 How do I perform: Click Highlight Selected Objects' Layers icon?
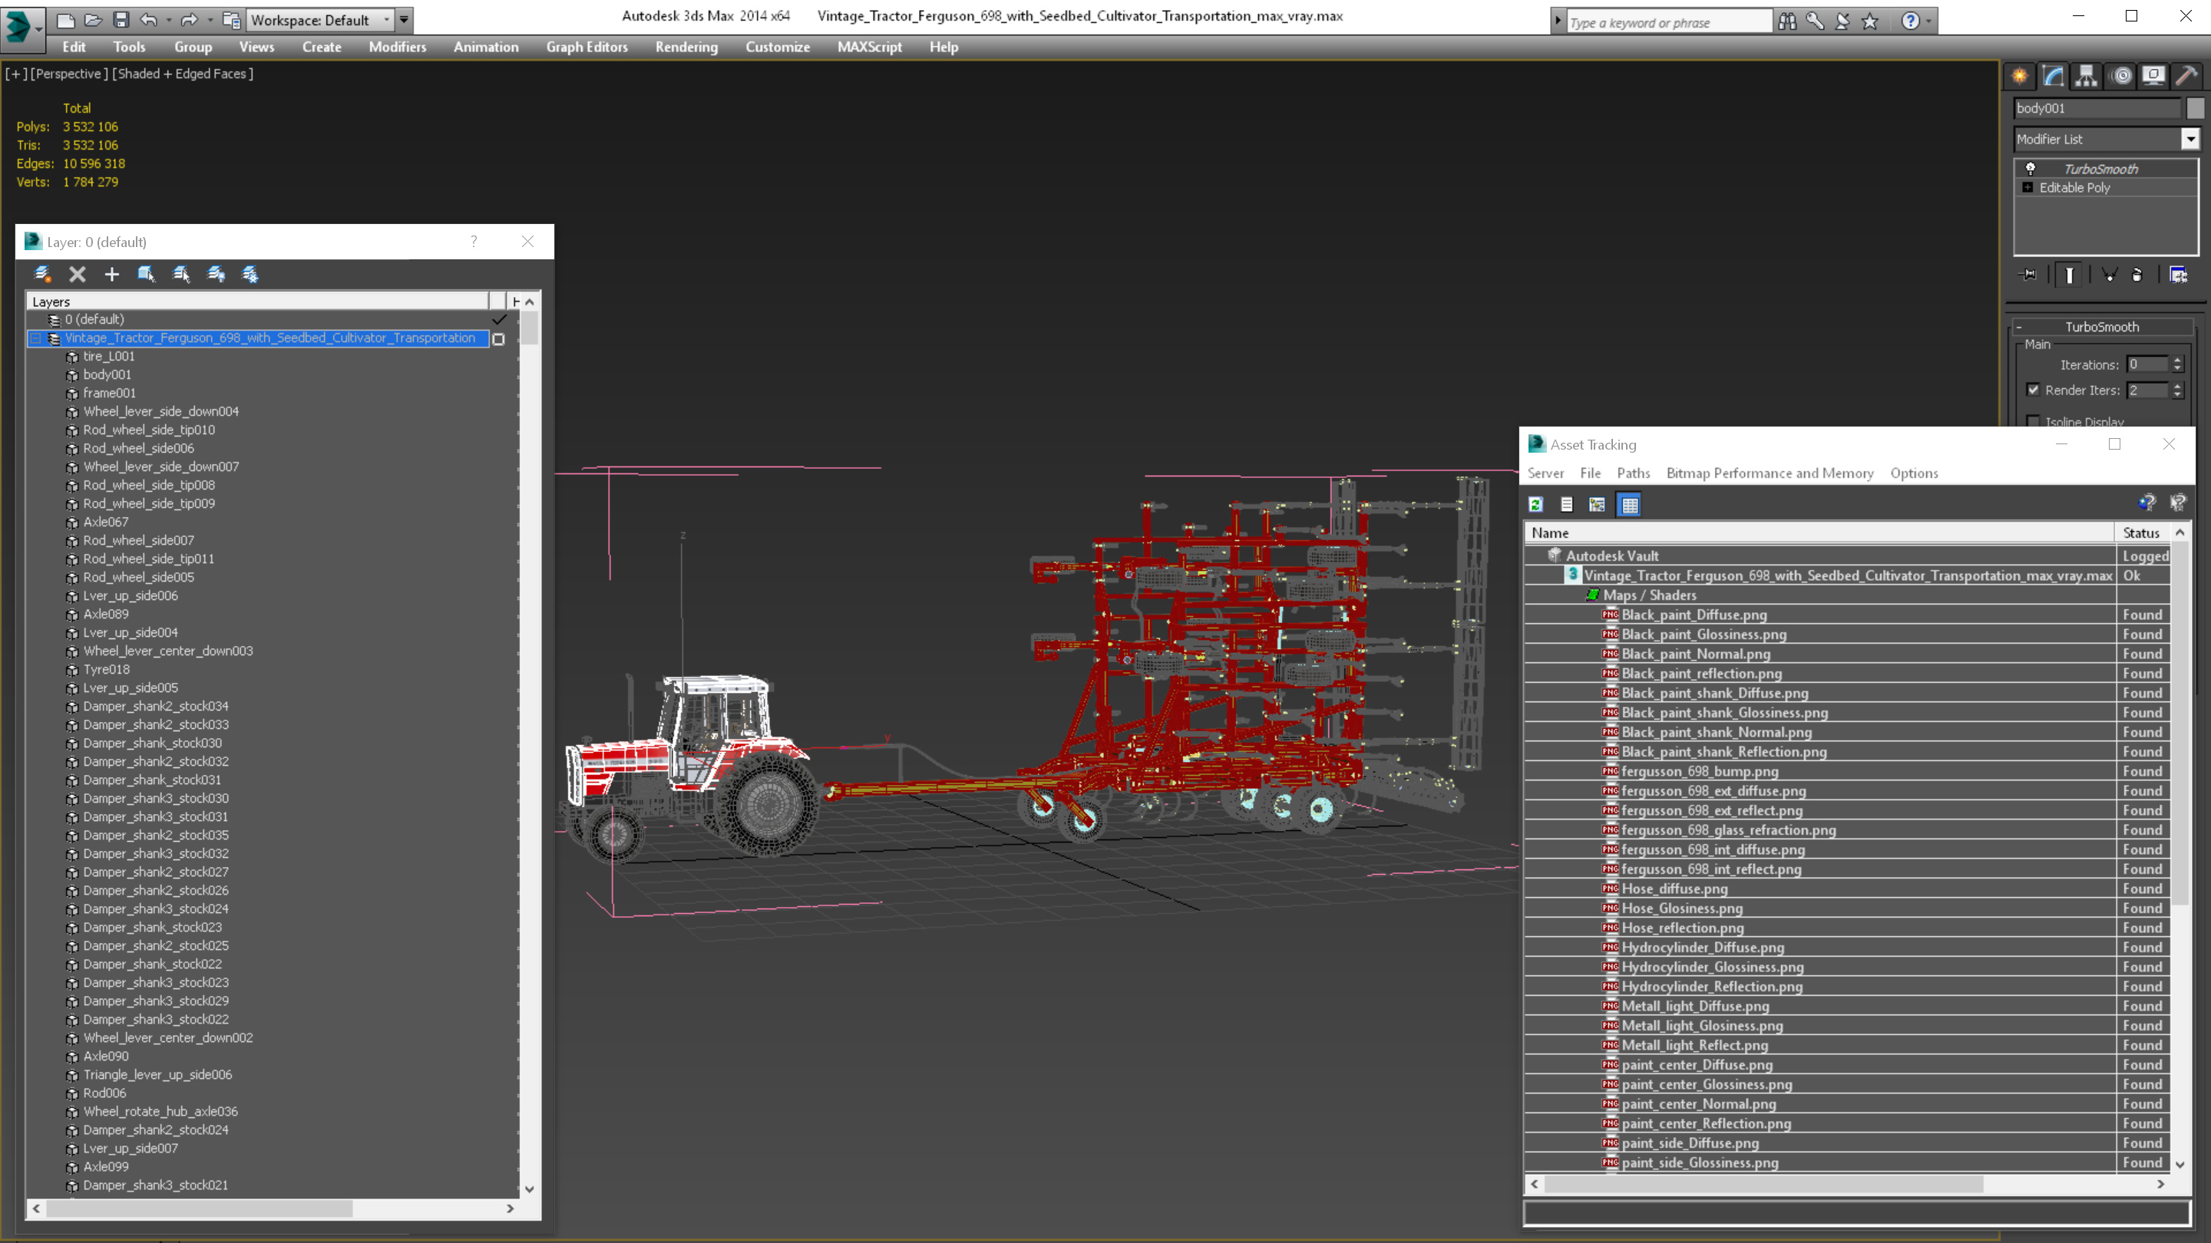coord(181,275)
